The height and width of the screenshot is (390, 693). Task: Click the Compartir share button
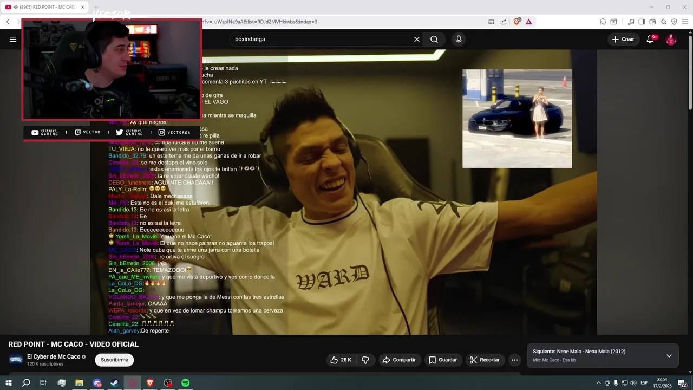(x=398, y=360)
